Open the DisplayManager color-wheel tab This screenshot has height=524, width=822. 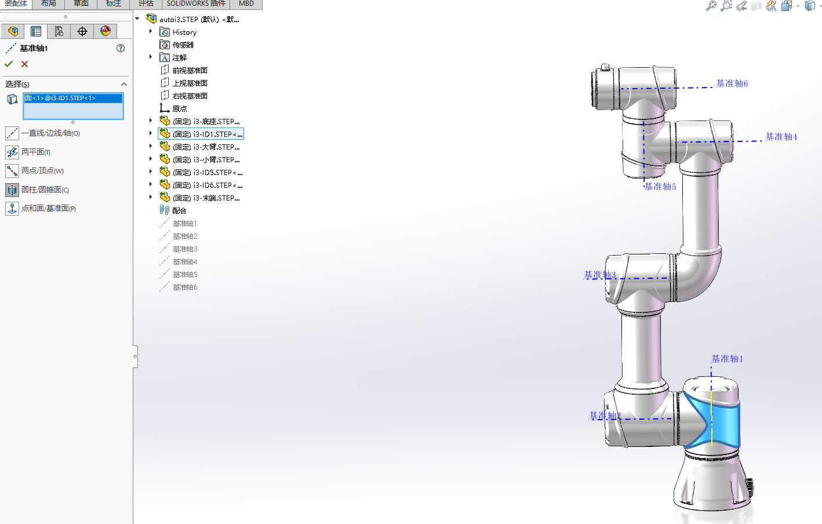coord(106,31)
